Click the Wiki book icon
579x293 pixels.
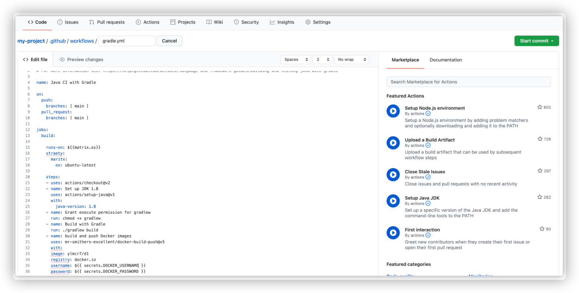(209, 22)
